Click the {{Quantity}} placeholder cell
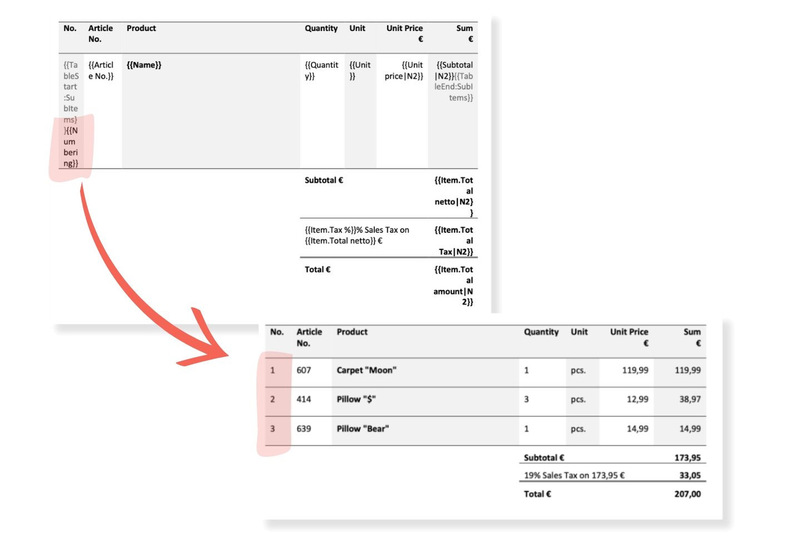 coord(321,71)
